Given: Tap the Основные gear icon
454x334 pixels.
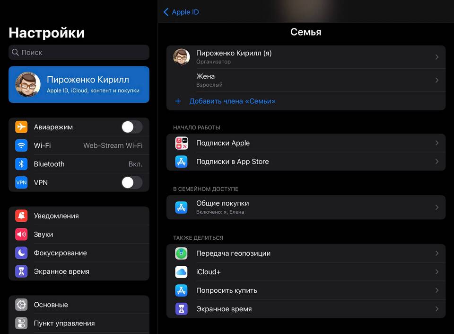Looking at the screenshot, I should click(21, 305).
